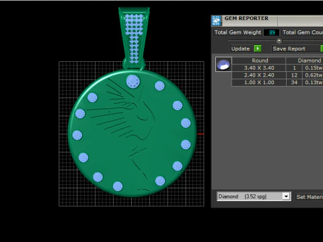Select the large top gem on the pendant

pyautogui.click(x=133, y=81)
